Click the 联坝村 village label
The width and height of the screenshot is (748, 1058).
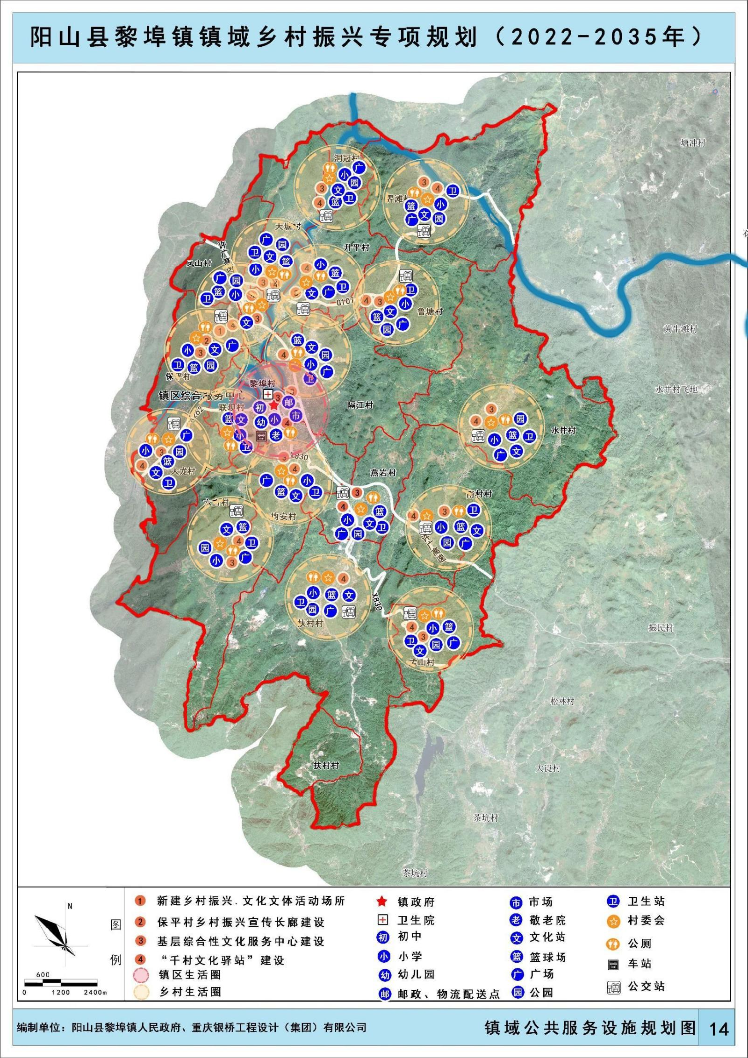[233, 409]
